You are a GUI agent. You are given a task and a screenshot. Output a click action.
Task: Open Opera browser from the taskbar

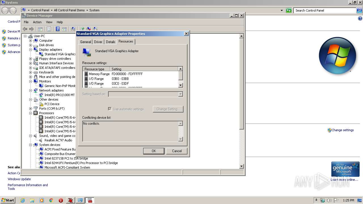click(x=61, y=200)
